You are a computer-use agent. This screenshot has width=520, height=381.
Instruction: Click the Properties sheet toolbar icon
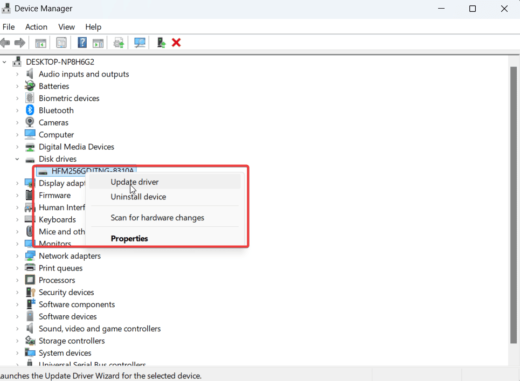coord(61,43)
